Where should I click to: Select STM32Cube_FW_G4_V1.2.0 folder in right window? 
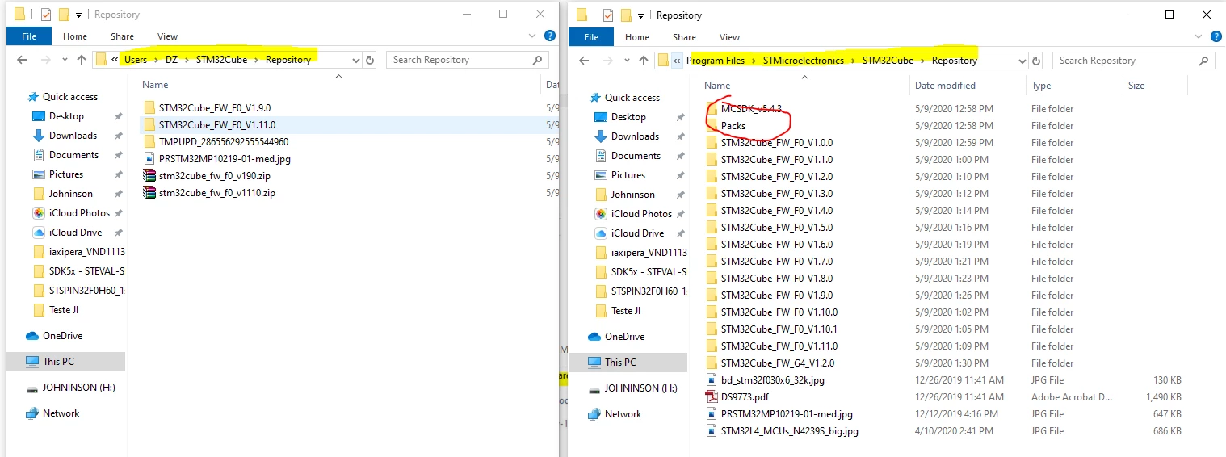click(778, 363)
